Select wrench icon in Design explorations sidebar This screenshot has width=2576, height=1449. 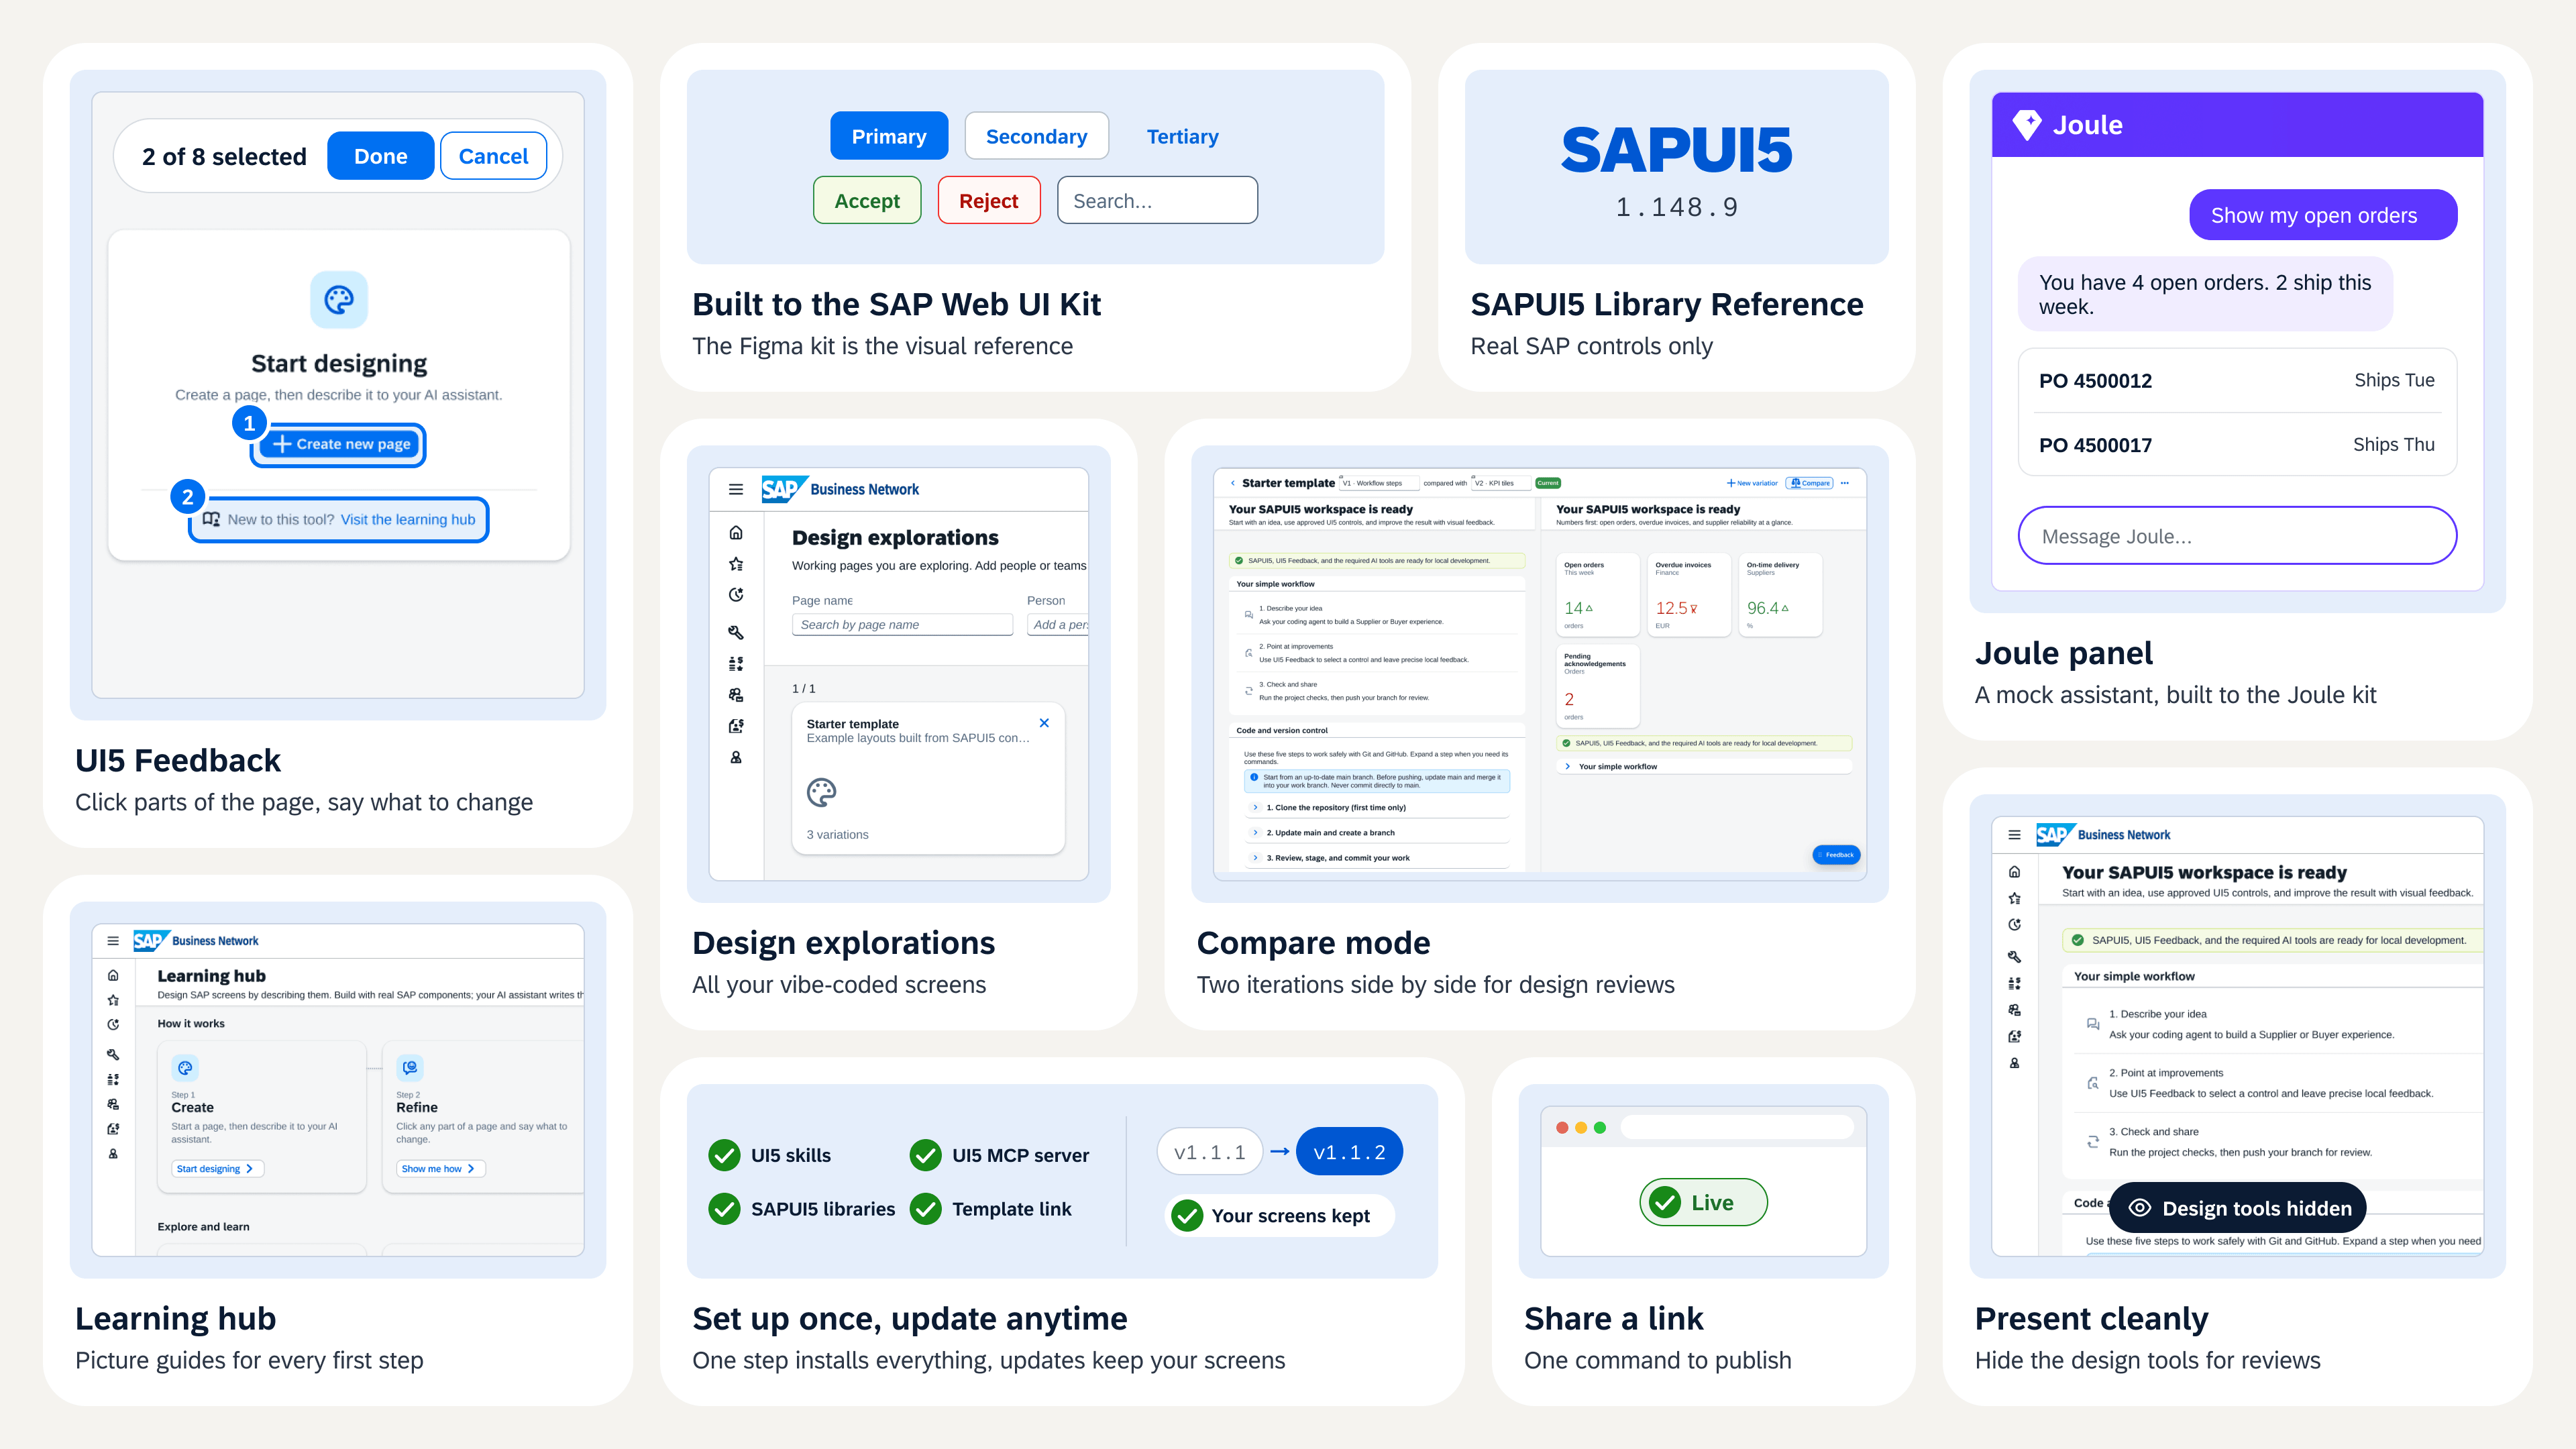736,632
